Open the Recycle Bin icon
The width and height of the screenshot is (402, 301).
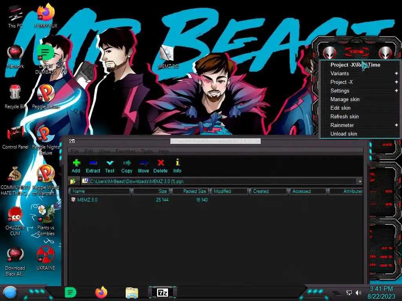[15, 97]
